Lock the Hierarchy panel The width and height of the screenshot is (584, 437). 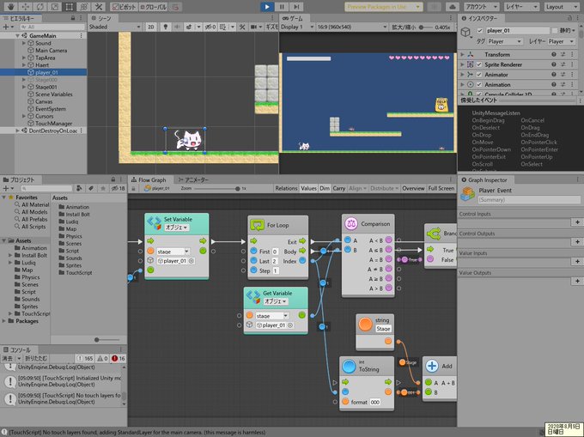pyautogui.click(x=73, y=18)
